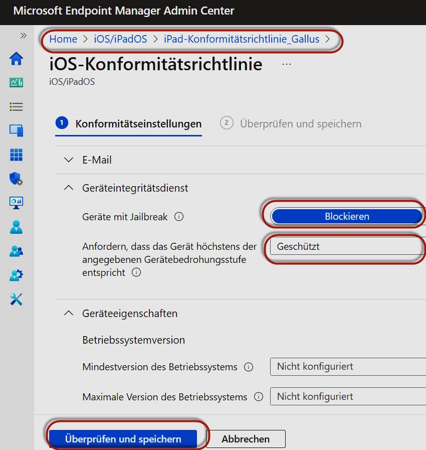Open Endpoint security shield icon
This screenshot has height=450, width=426.
[17, 179]
